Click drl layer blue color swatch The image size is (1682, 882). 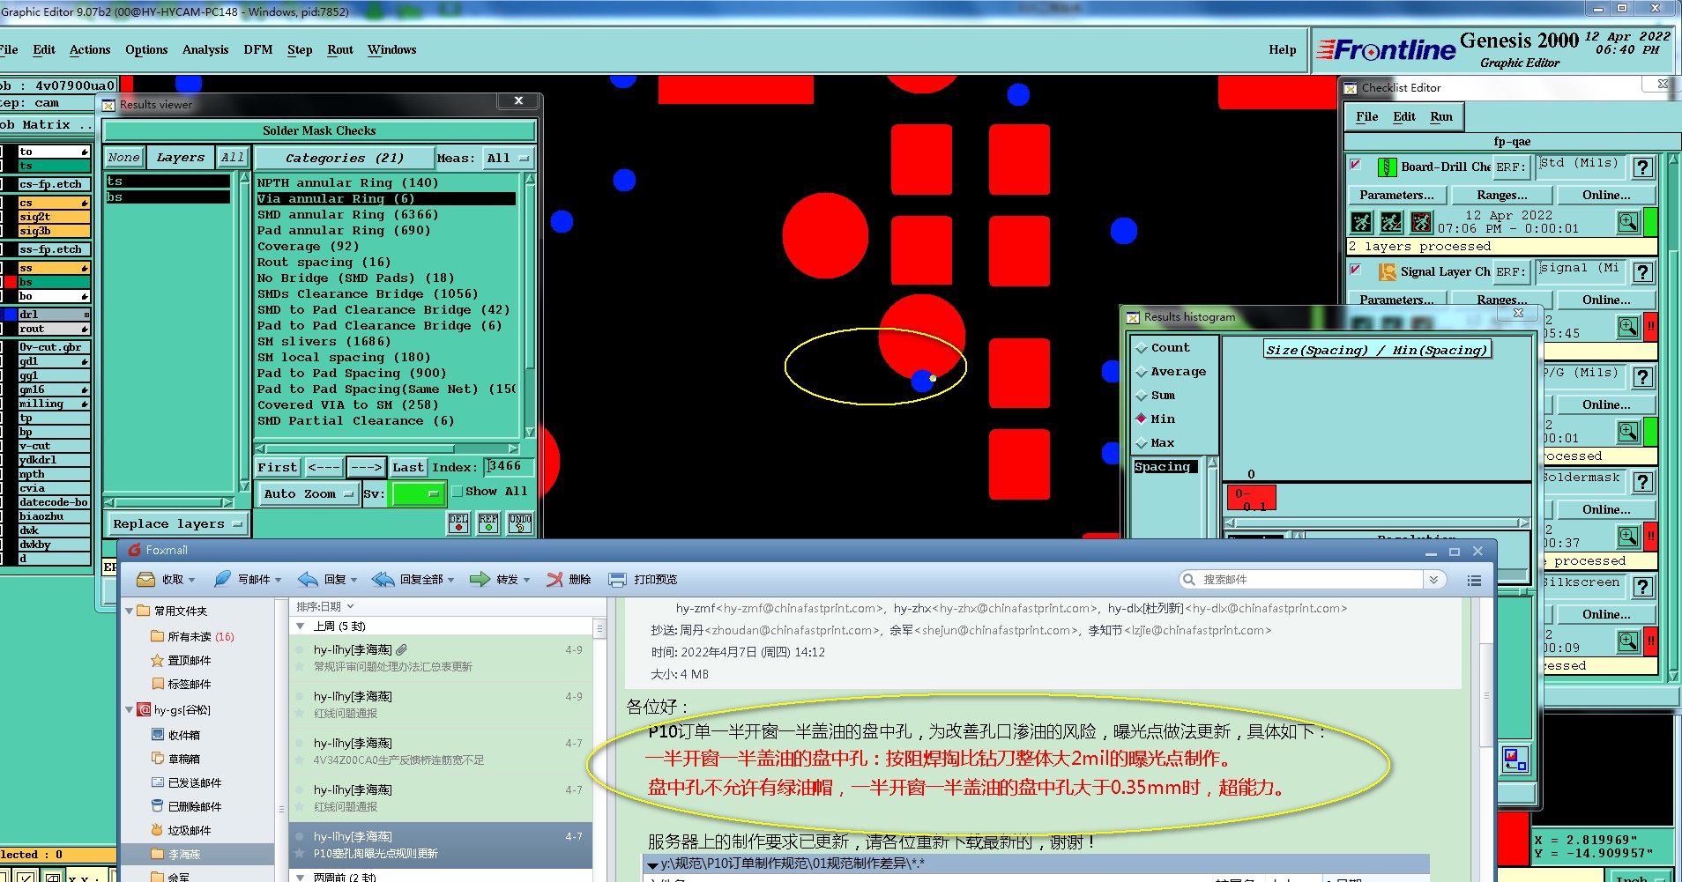coord(11,315)
